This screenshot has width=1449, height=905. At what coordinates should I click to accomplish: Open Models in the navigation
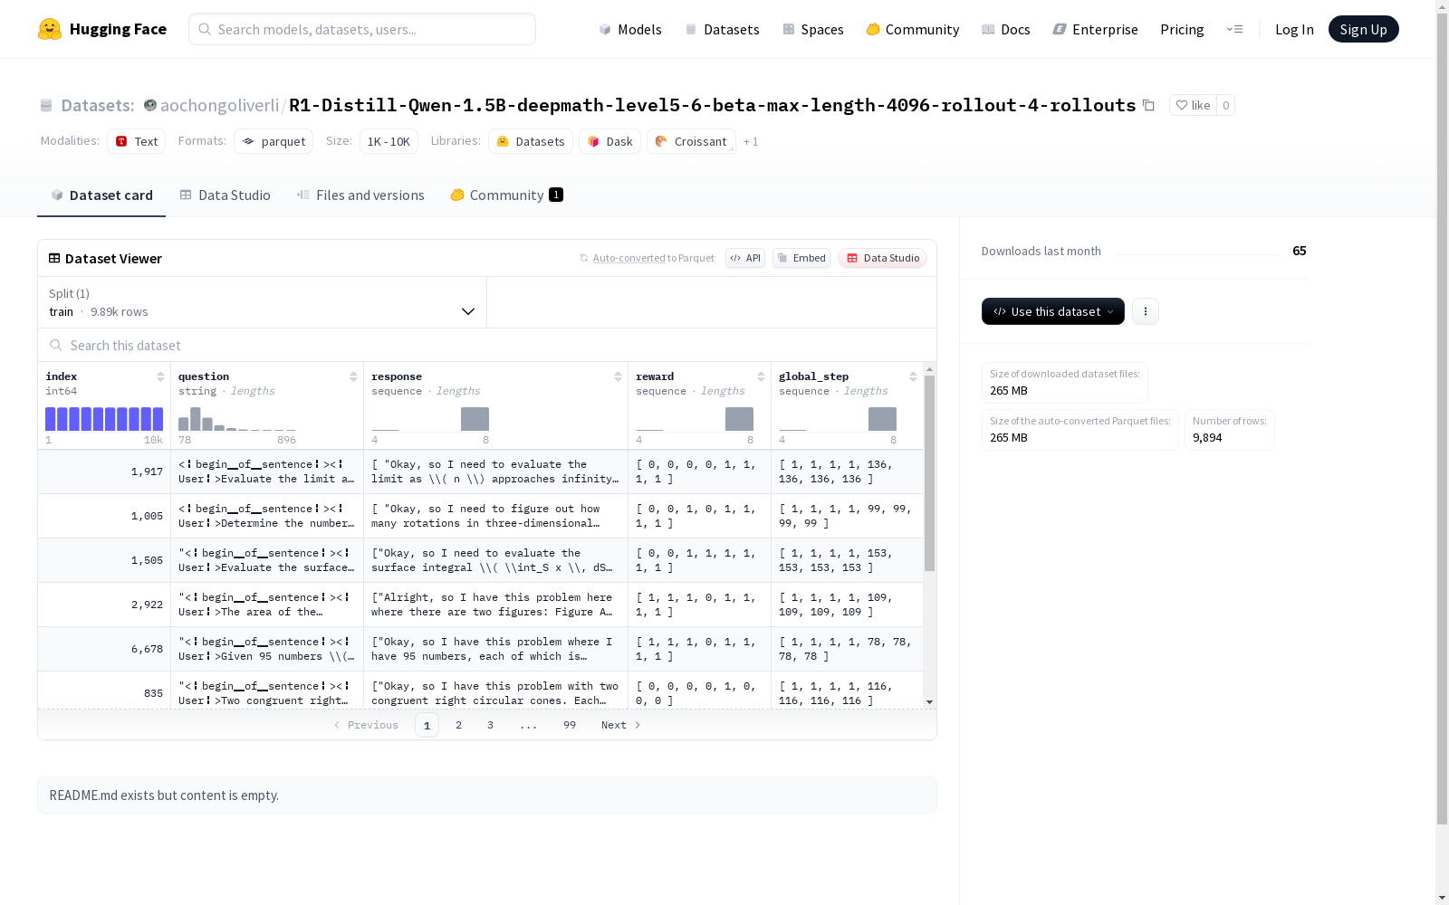(x=630, y=29)
